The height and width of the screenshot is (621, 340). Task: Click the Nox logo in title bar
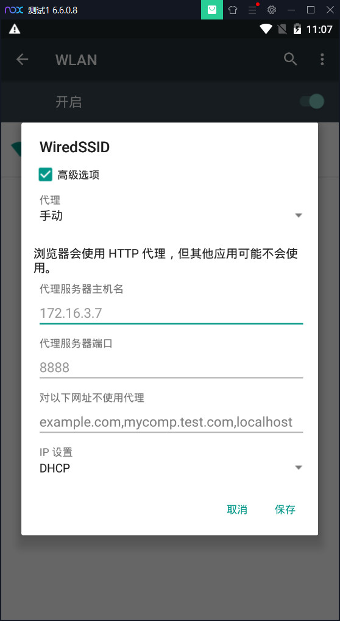click(14, 10)
